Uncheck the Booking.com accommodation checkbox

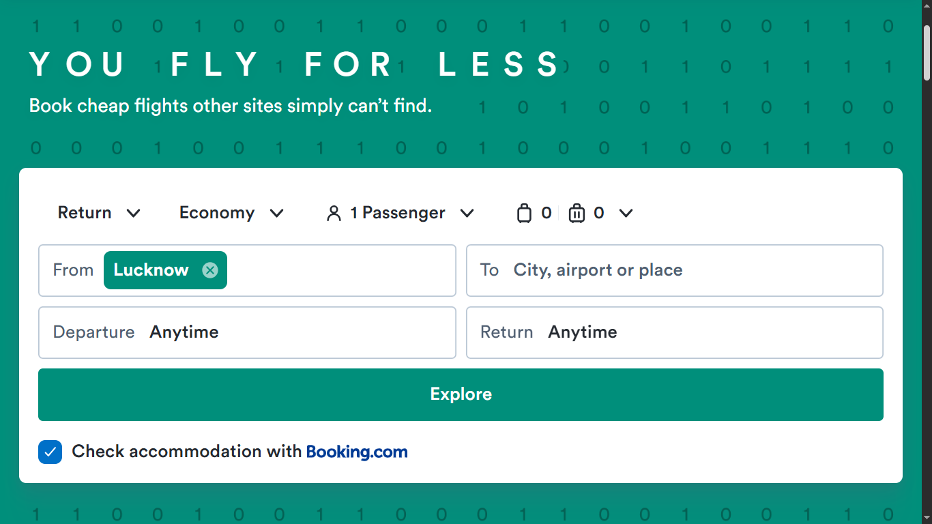point(50,452)
